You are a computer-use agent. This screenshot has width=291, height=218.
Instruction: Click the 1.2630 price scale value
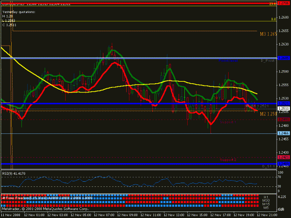284,44
